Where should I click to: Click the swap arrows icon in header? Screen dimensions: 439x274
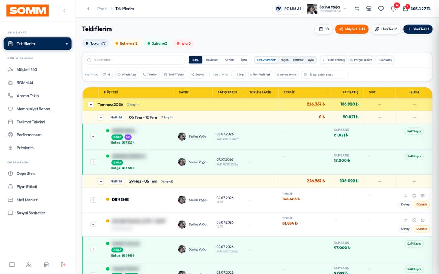click(x=357, y=9)
